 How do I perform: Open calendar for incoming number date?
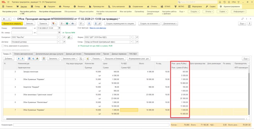tap(59, 33)
